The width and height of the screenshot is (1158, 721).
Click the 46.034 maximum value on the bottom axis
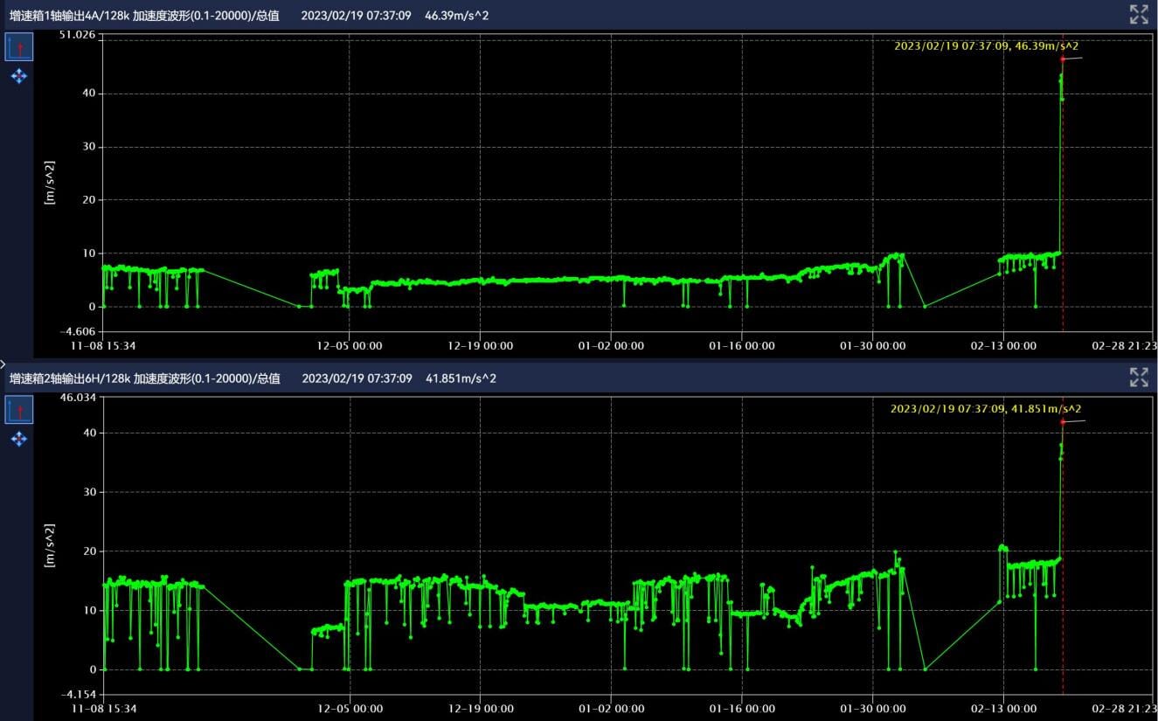78,398
